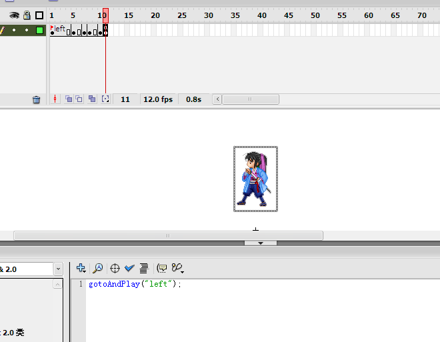Click the check syntax checkmark icon
This screenshot has width=440, height=342.
point(129,268)
